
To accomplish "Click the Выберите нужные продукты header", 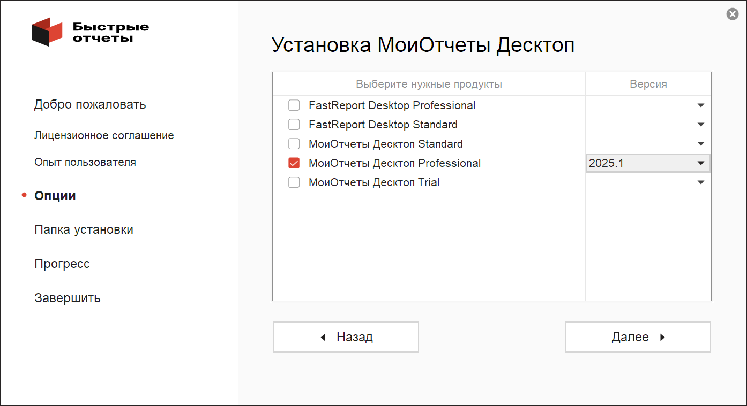I will click(x=429, y=84).
